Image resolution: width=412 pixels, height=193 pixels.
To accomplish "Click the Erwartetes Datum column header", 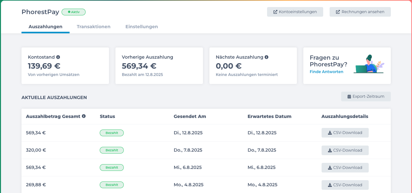I will coord(269,116).
